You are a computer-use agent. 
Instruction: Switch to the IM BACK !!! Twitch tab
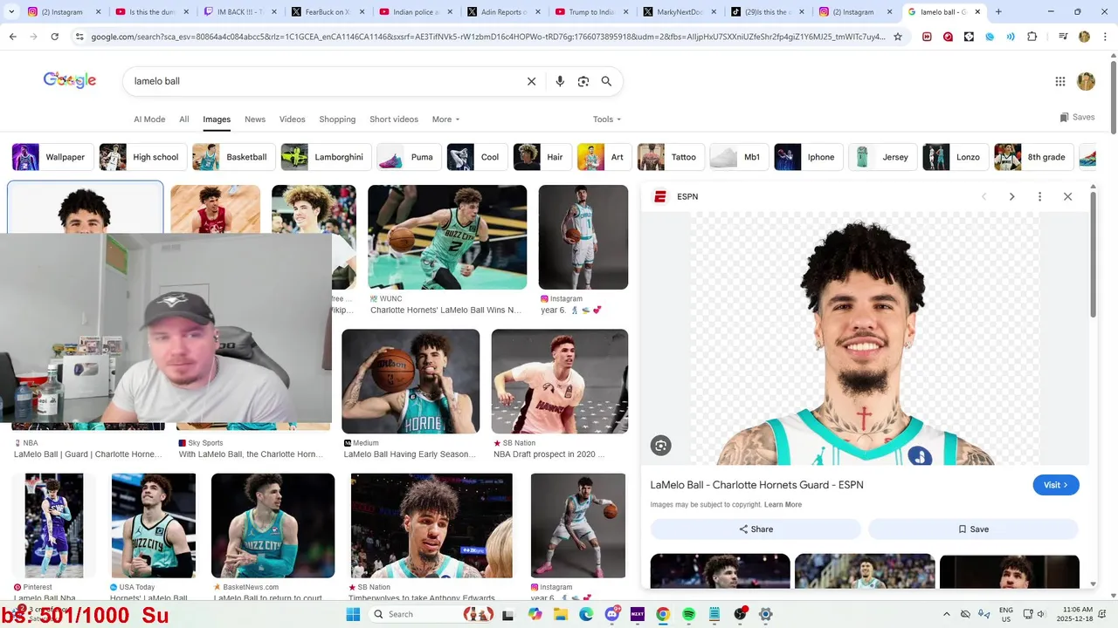click(x=238, y=12)
